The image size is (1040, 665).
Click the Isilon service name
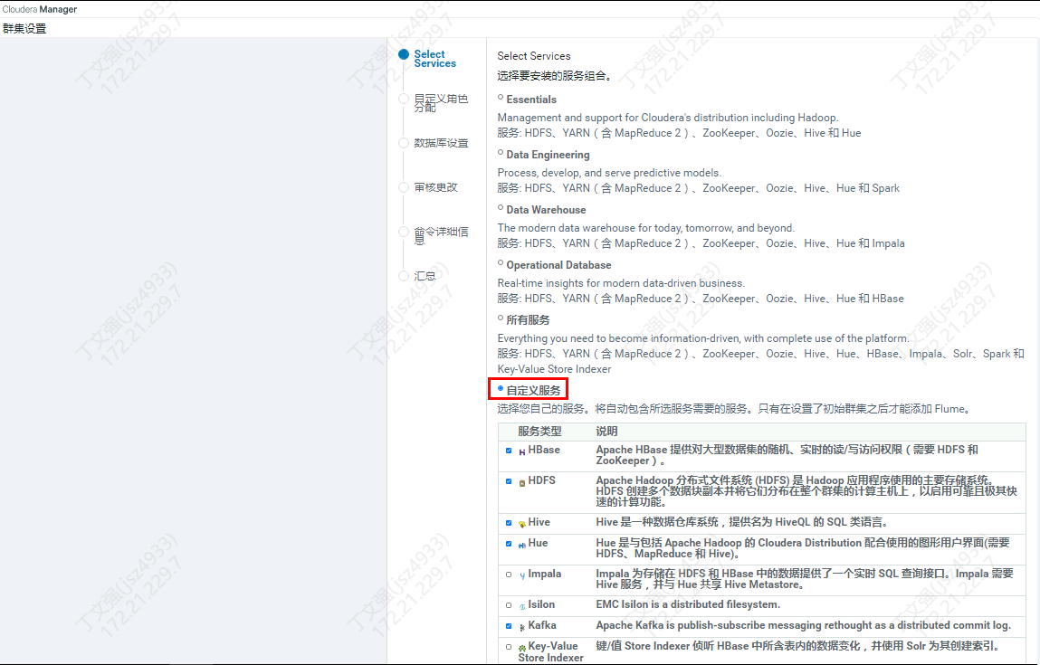click(541, 604)
